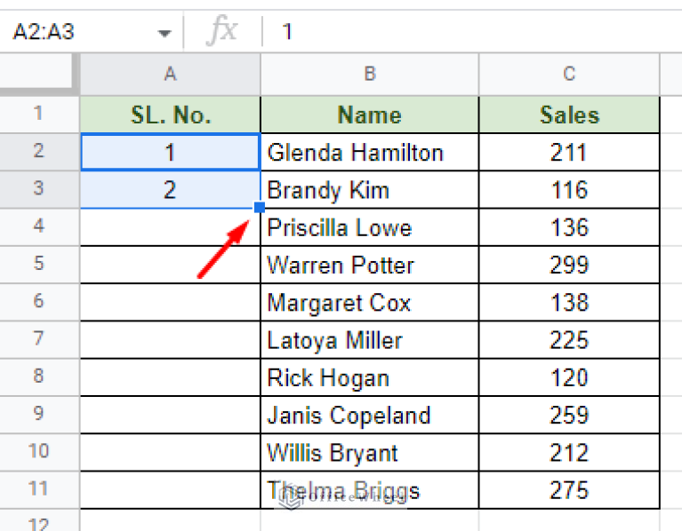Image resolution: width=682 pixels, height=531 pixels.
Task: Open the Name Box dropdown arrow
Action: click(164, 33)
